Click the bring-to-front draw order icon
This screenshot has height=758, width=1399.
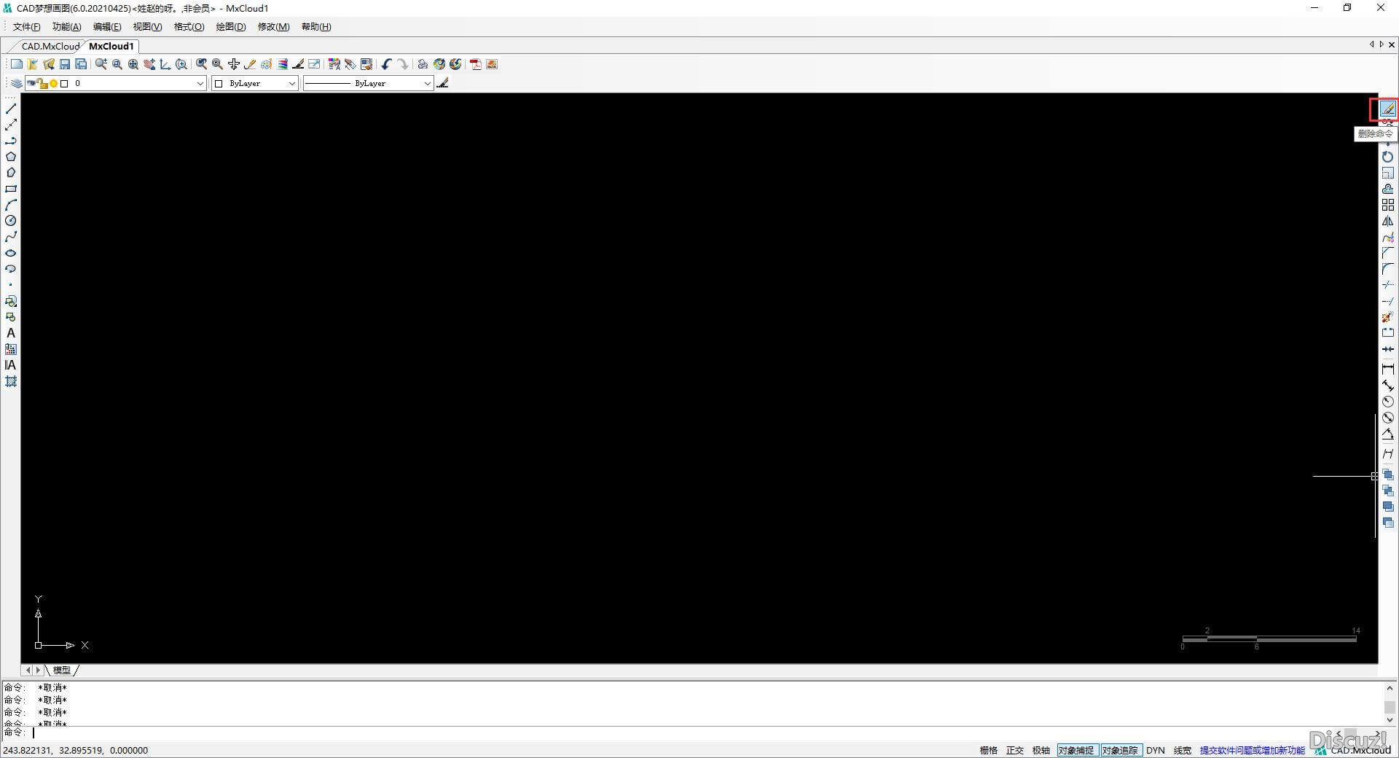(x=1387, y=474)
